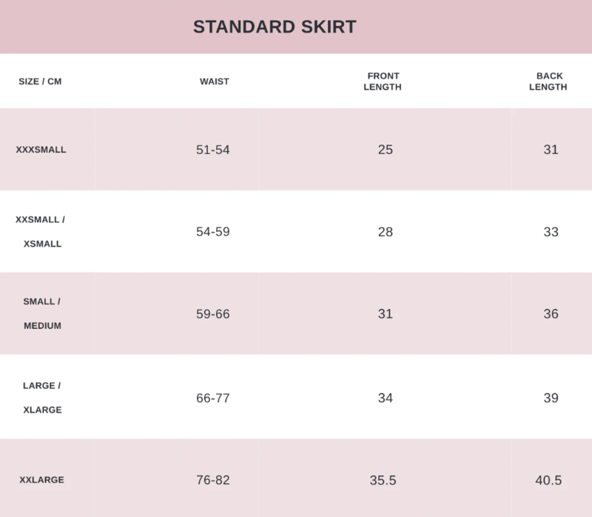Select the 66-77 waist value

[212, 398]
